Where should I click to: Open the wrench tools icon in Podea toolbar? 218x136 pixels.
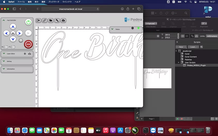(x=57, y=20)
